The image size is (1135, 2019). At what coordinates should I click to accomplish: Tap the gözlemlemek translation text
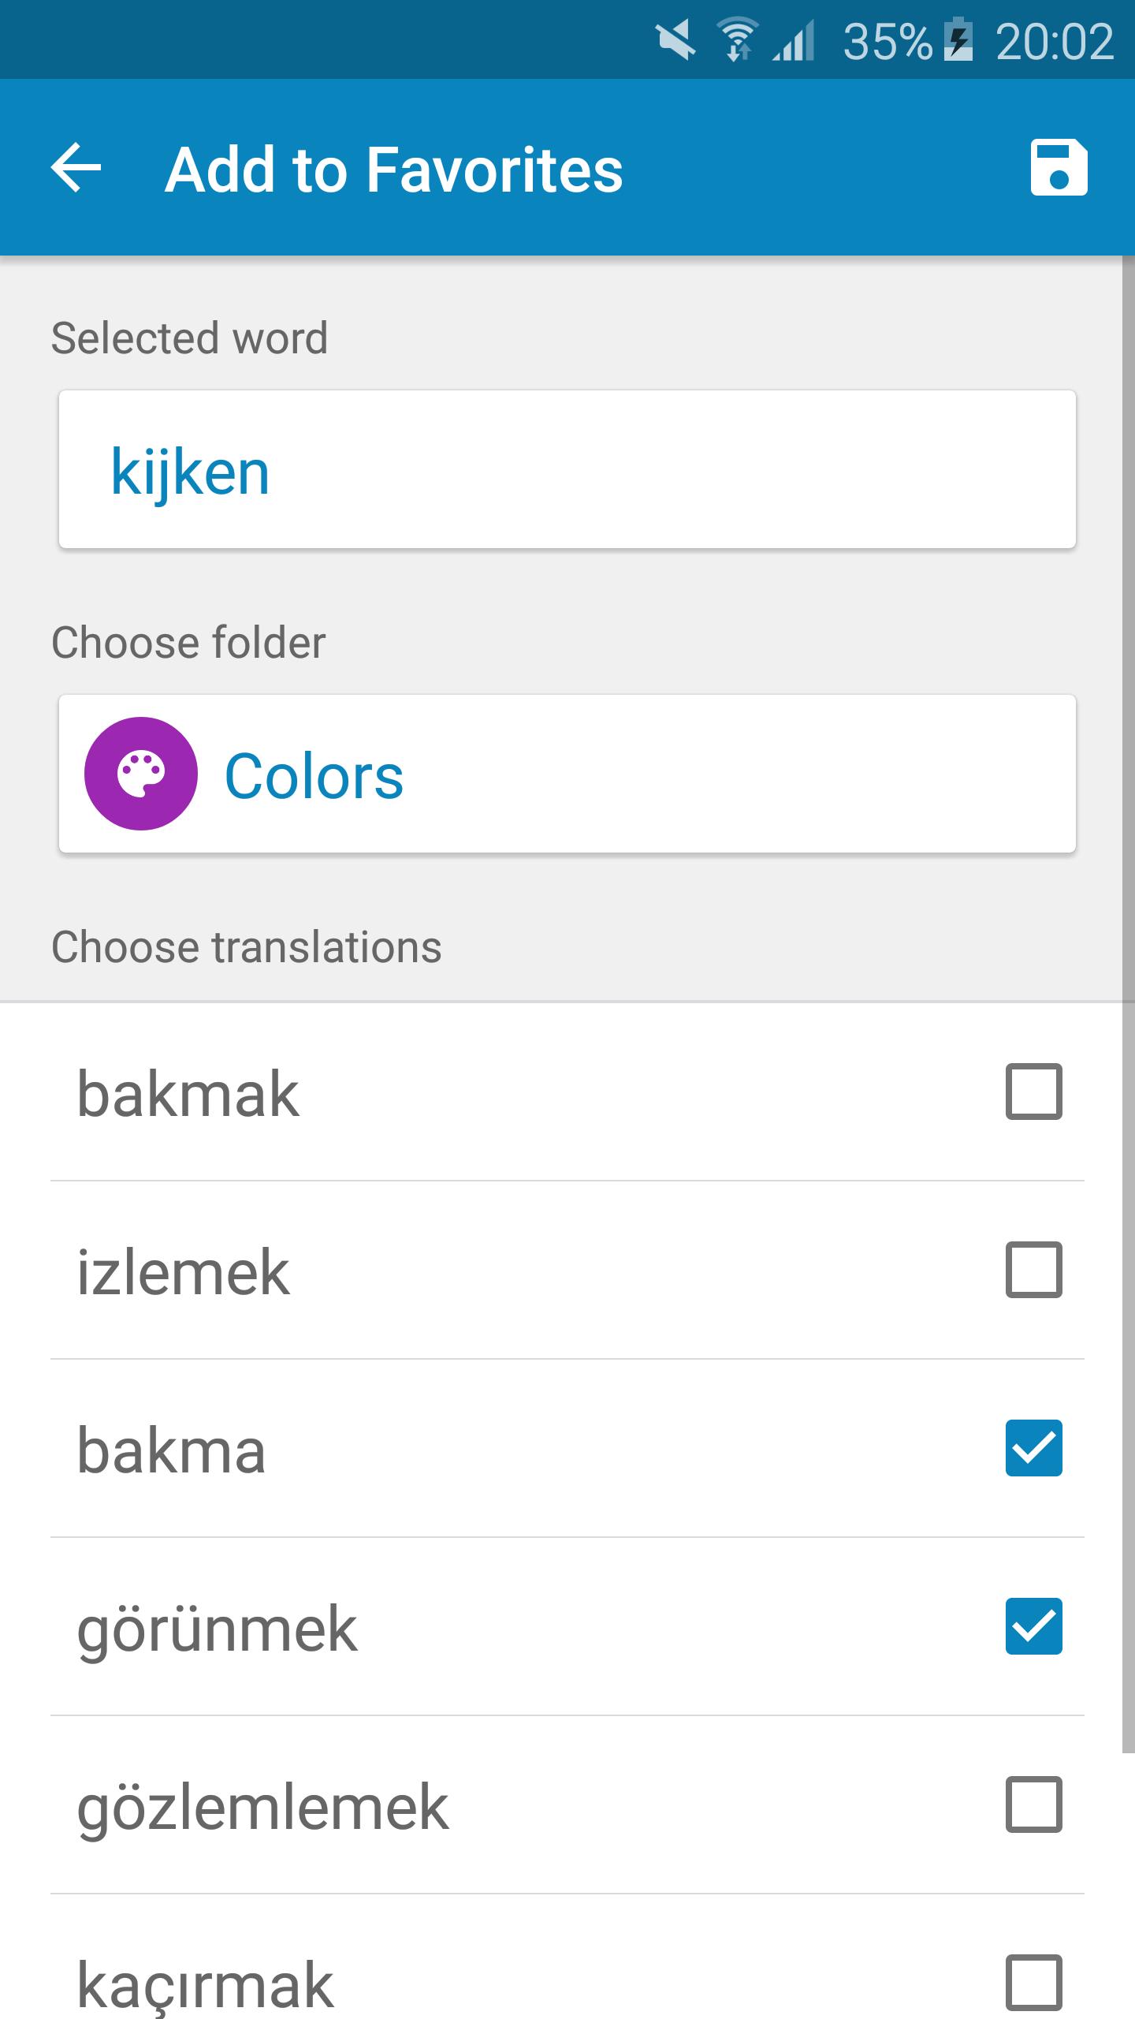262,1808
